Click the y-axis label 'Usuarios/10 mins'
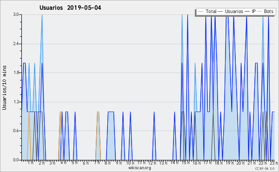The width and height of the screenshot is (279, 172). (x=4, y=87)
